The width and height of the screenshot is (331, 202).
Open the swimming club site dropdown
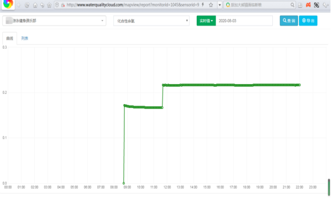pyautogui.click(x=54, y=21)
